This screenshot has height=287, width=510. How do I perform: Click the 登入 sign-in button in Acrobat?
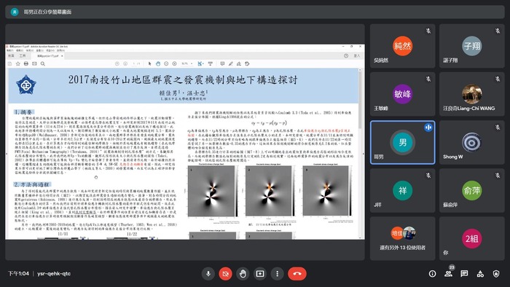[x=357, y=56]
